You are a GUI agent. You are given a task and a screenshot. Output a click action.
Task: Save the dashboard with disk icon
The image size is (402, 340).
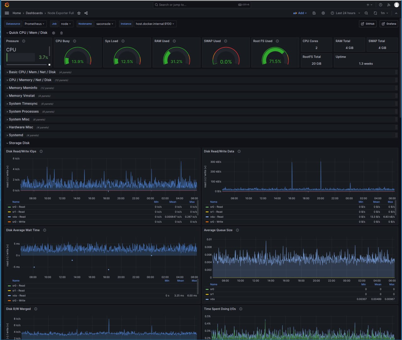point(314,13)
